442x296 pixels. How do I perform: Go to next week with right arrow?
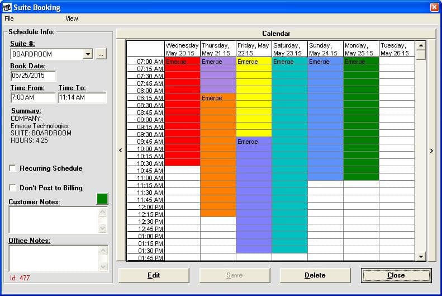coord(431,151)
